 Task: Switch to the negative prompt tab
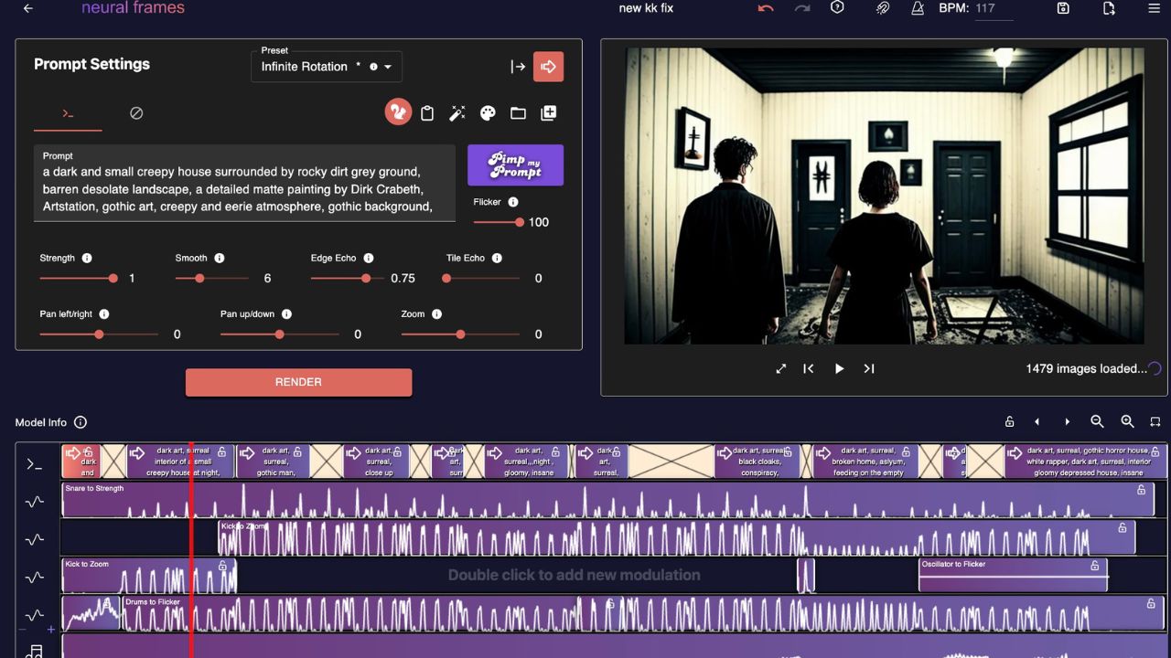coord(136,113)
